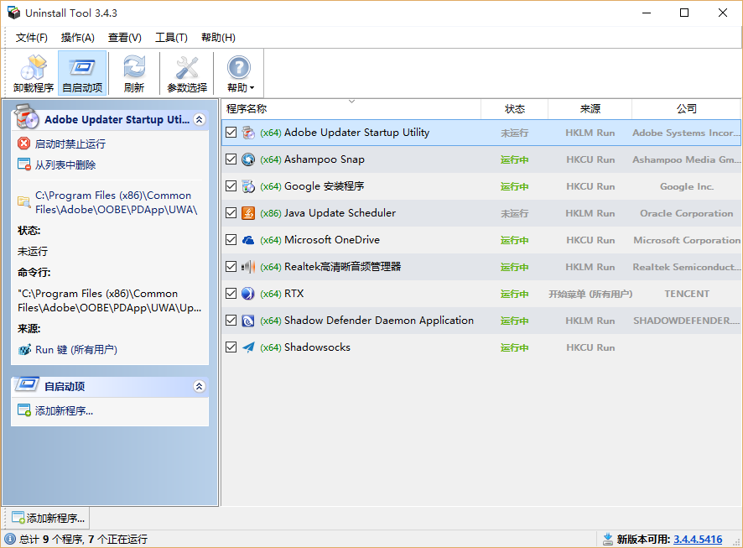
Task: Click the Java Update Scheduler row icon
Action: [x=248, y=213]
